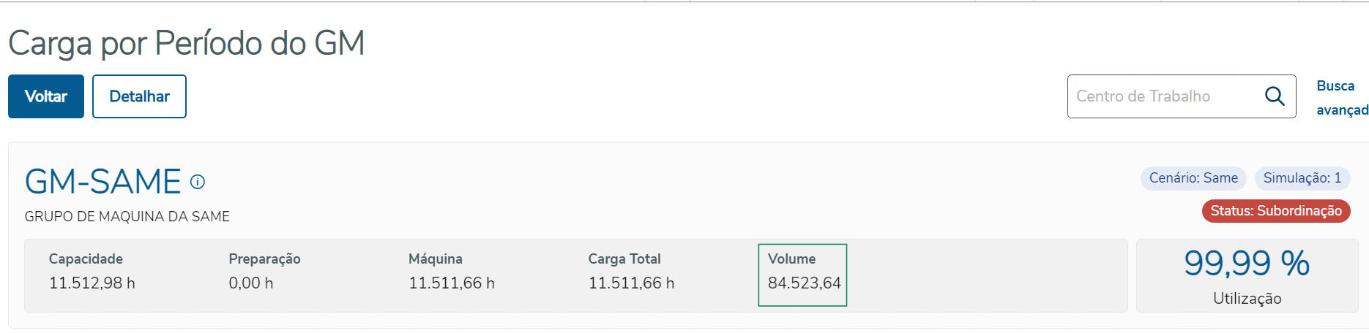Open details with the Detalhar button

[x=139, y=96]
